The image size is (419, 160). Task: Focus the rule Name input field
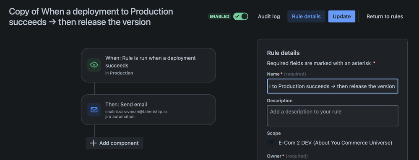pyautogui.click(x=333, y=86)
